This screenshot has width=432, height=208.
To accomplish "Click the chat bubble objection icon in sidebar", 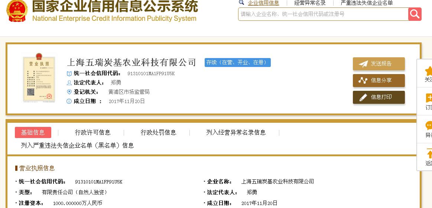I will pyautogui.click(x=429, y=125).
